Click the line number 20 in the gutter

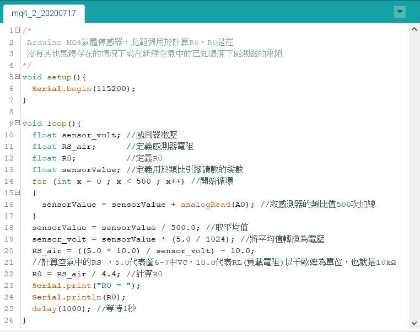coord(9,251)
